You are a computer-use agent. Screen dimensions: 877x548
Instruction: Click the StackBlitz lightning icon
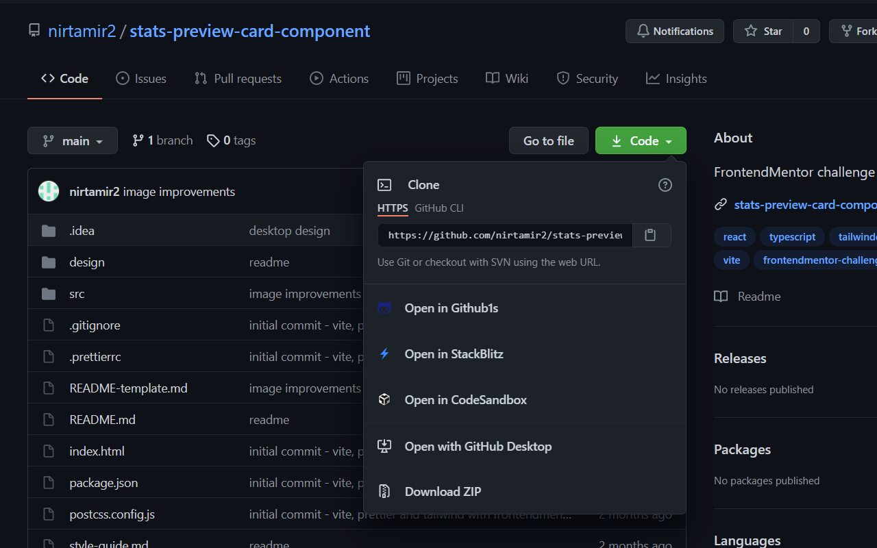point(384,353)
